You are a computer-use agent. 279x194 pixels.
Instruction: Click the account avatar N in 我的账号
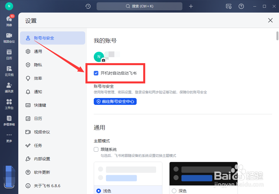tap(99, 57)
